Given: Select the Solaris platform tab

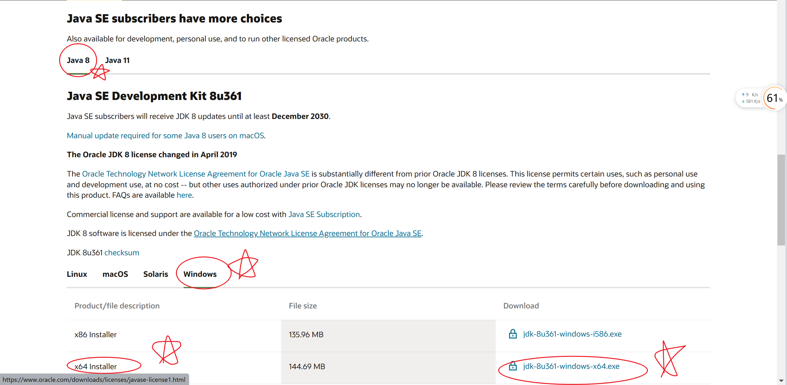Looking at the screenshot, I should click(x=155, y=274).
